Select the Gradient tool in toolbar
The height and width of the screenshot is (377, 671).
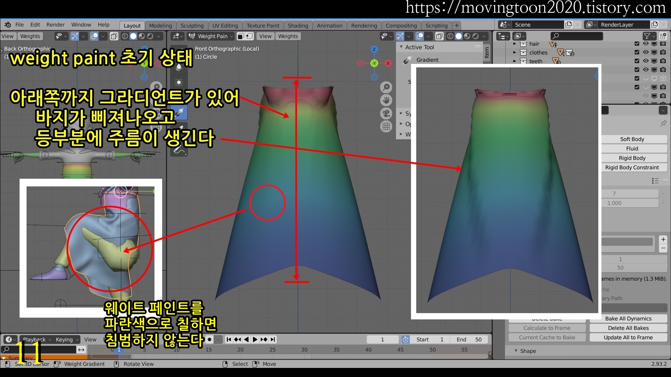point(179,113)
